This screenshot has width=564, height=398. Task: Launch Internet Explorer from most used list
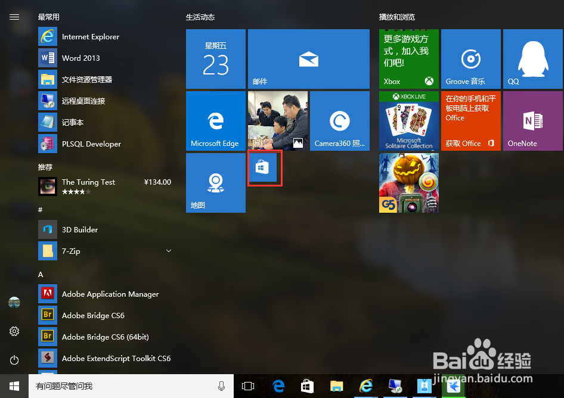click(x=105, y=37)
